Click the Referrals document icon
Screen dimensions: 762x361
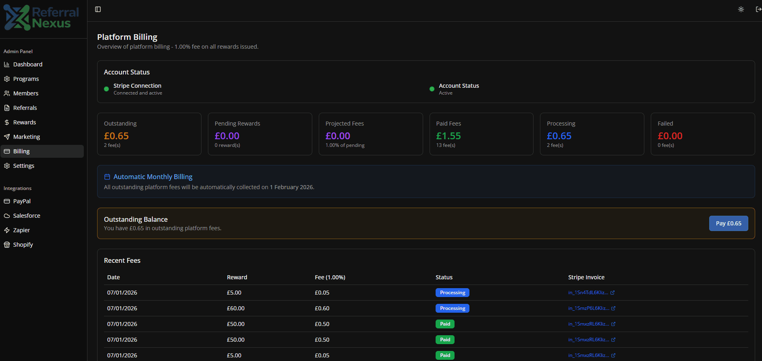pyautogui.click(x=7, y=108)
